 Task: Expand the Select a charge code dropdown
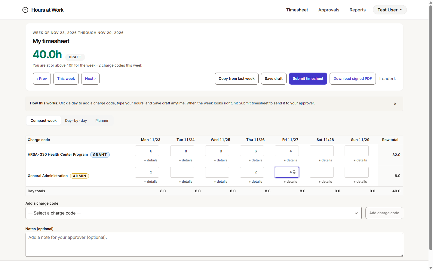click(193, 213)
